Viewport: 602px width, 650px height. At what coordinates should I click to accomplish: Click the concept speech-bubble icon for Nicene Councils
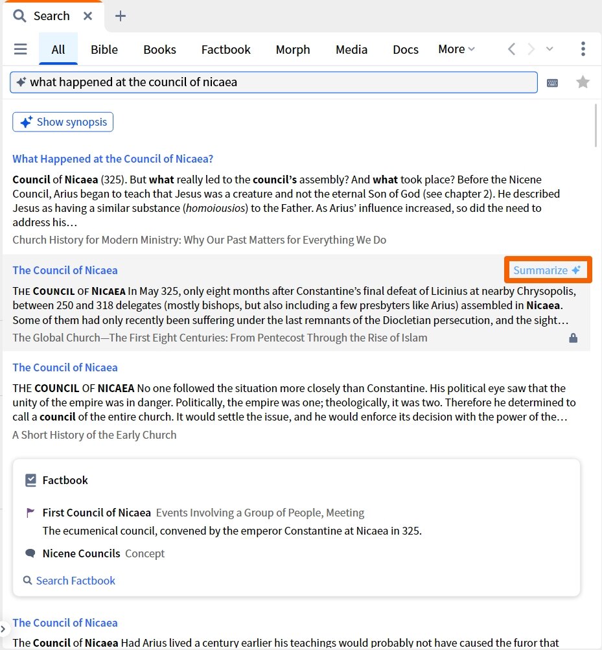[x=29, y=553]
